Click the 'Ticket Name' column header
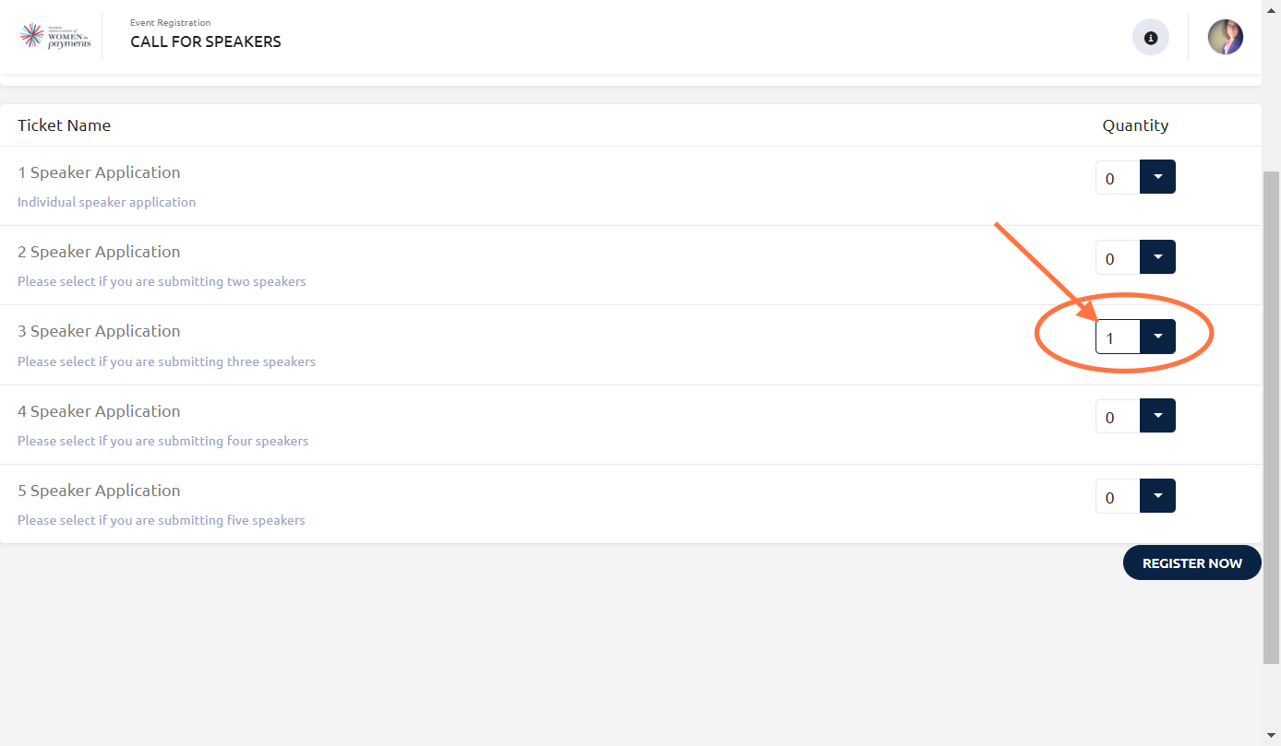Image resolution: width=1281 pixels, height=746 pixels. (64, 125)
